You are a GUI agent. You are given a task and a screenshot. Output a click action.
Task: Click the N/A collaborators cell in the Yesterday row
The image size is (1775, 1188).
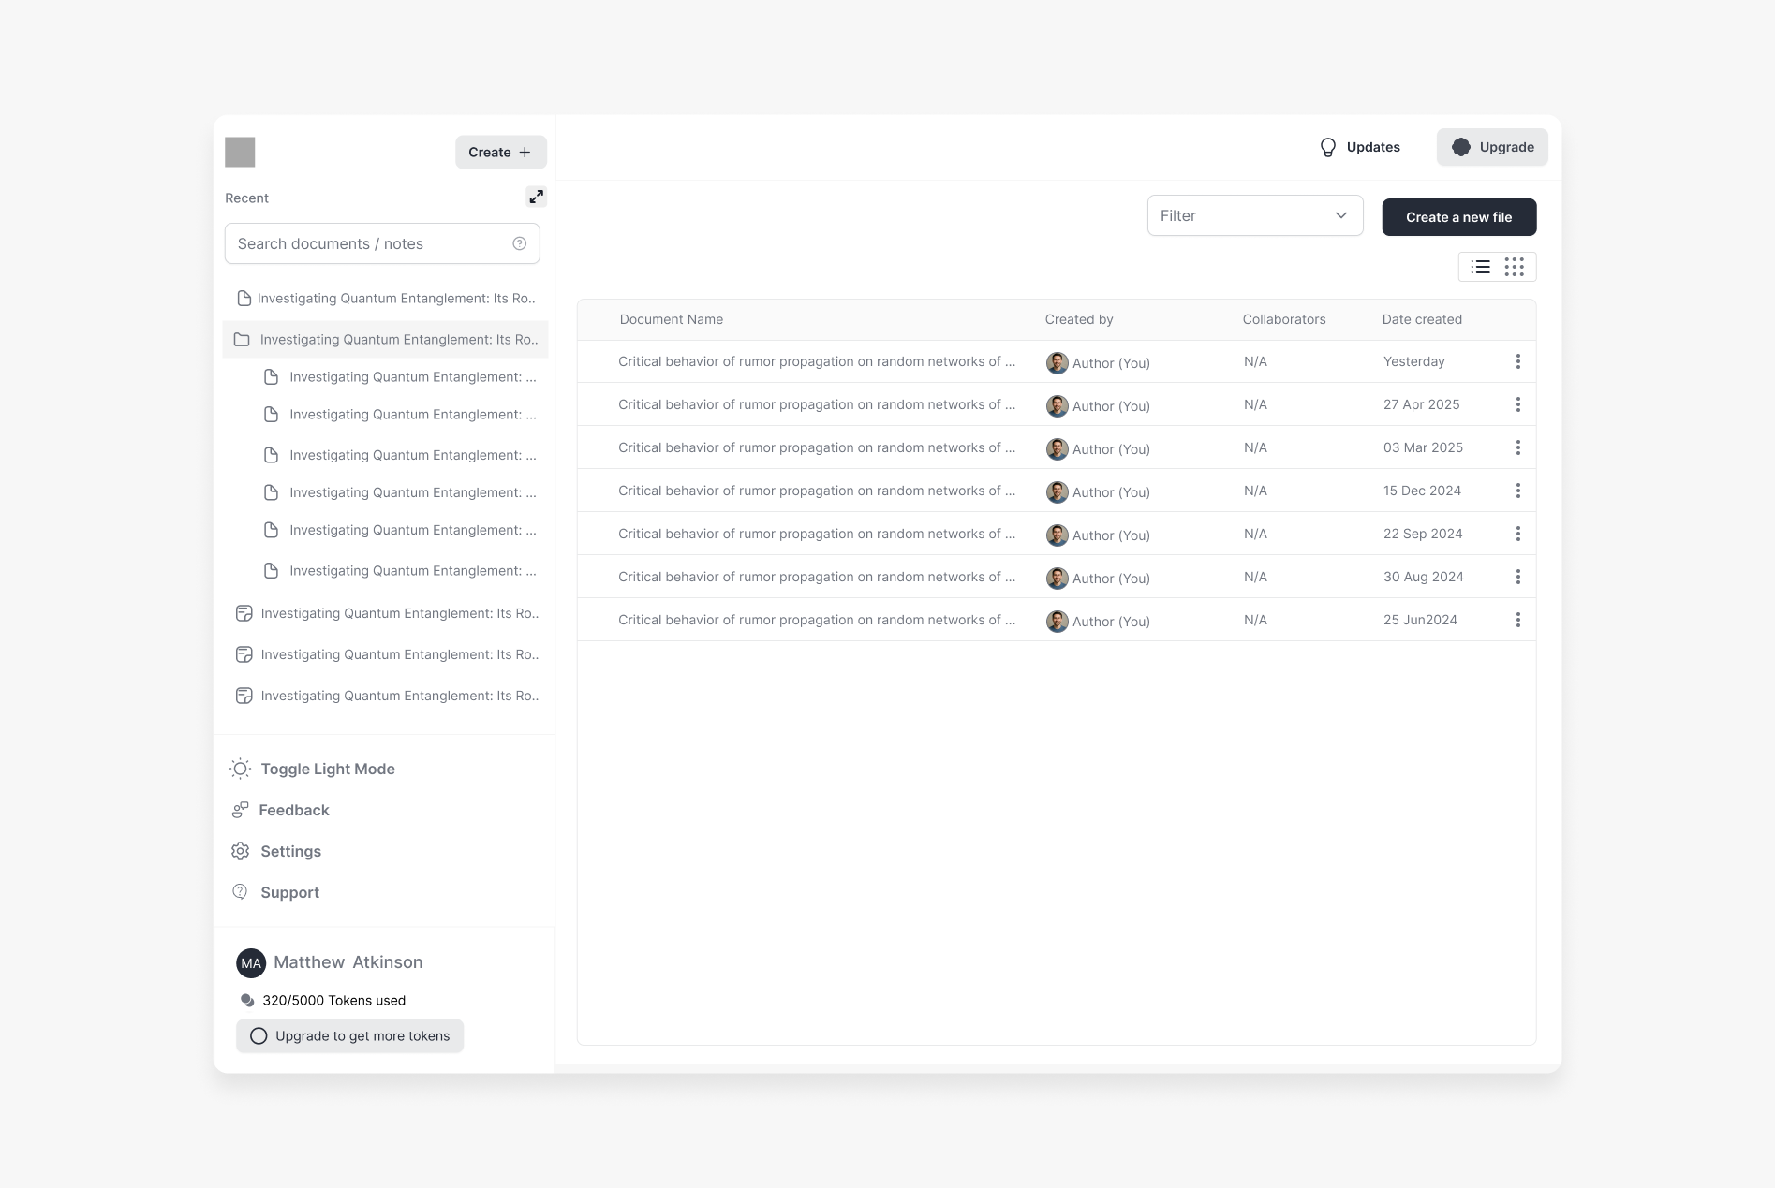coord(1255,361)
